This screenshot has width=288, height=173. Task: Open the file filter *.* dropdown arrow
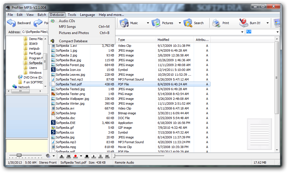coord(277,32)
